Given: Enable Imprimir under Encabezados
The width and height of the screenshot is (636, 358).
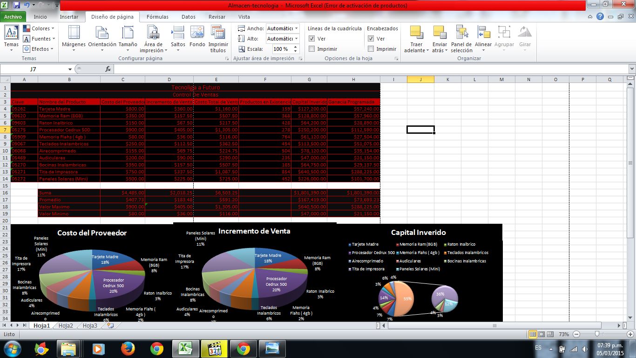Looking at the screenshot, I should (371, 49).
